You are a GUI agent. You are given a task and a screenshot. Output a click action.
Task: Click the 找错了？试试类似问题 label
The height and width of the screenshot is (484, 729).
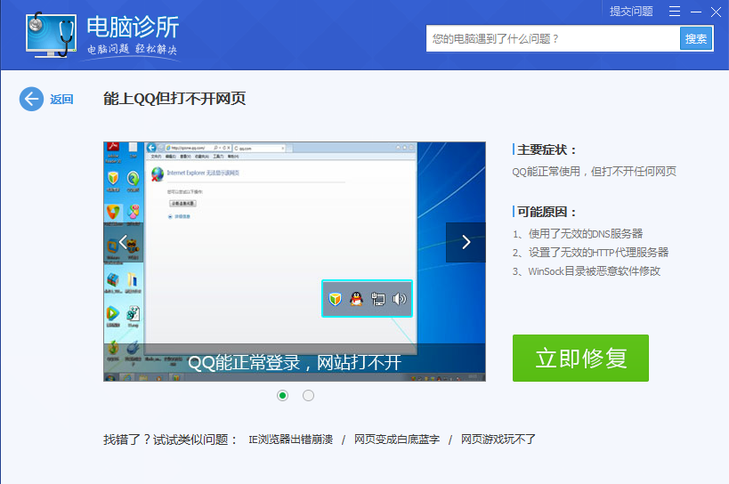pyautogui.click(x=170, y=440)
